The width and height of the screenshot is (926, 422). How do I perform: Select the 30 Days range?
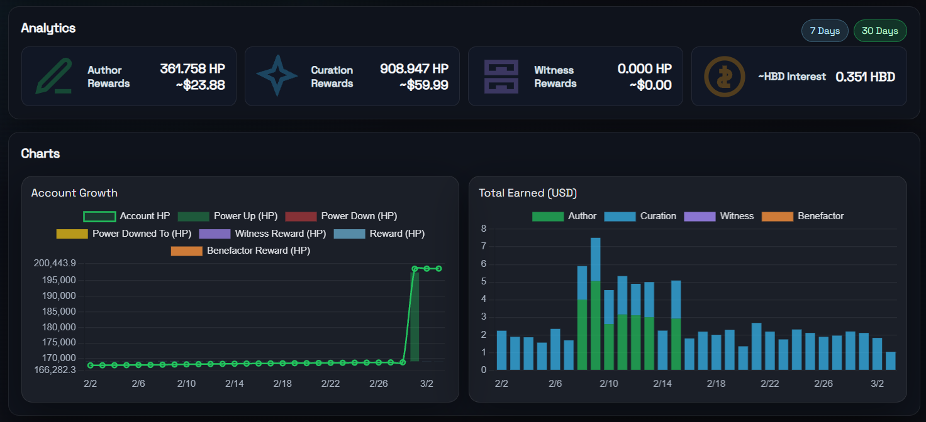click(x=879, y=31)
